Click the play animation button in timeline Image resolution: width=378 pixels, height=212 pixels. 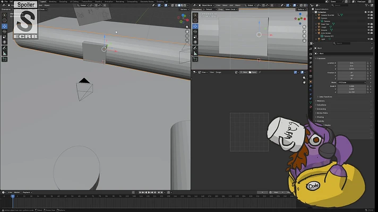149,192
